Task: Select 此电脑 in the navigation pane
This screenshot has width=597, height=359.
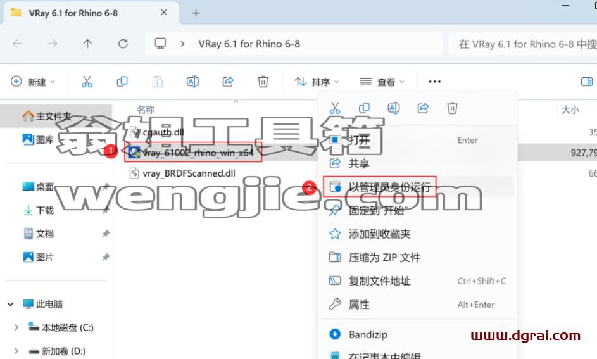Action: (42, 304)
